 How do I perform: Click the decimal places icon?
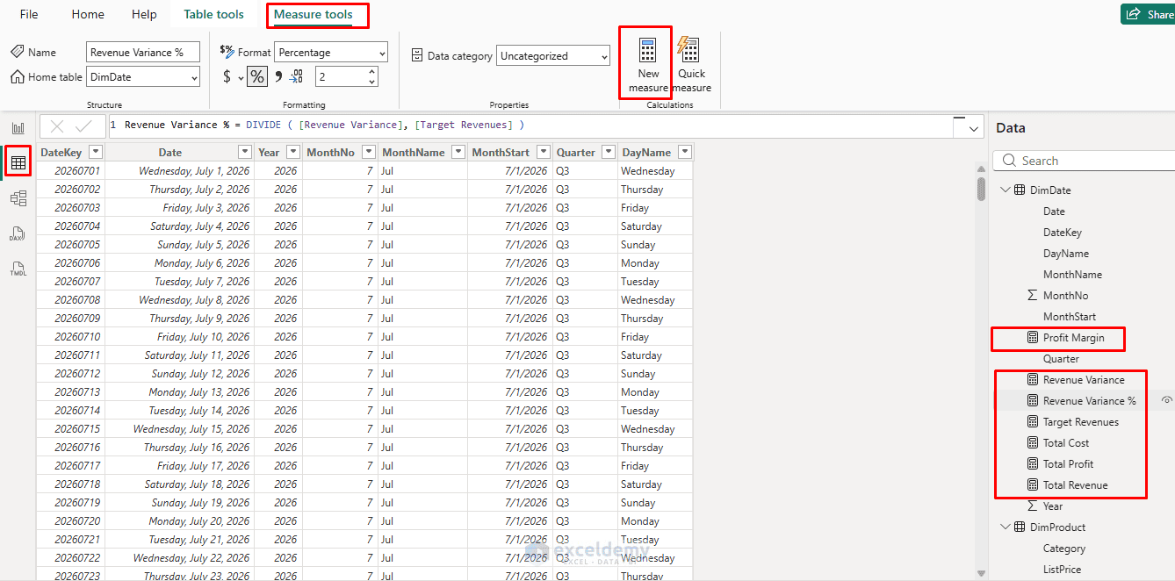tap(296, 77)
